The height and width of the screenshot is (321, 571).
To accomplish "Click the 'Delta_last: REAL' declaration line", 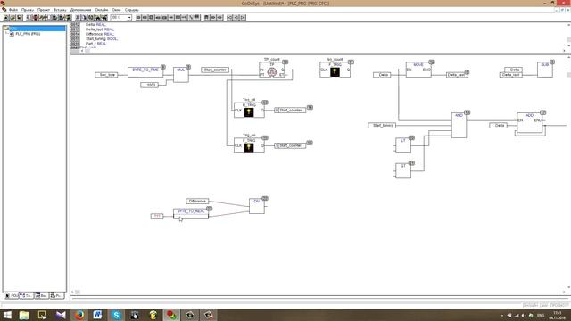I will [x=100, y=29].
